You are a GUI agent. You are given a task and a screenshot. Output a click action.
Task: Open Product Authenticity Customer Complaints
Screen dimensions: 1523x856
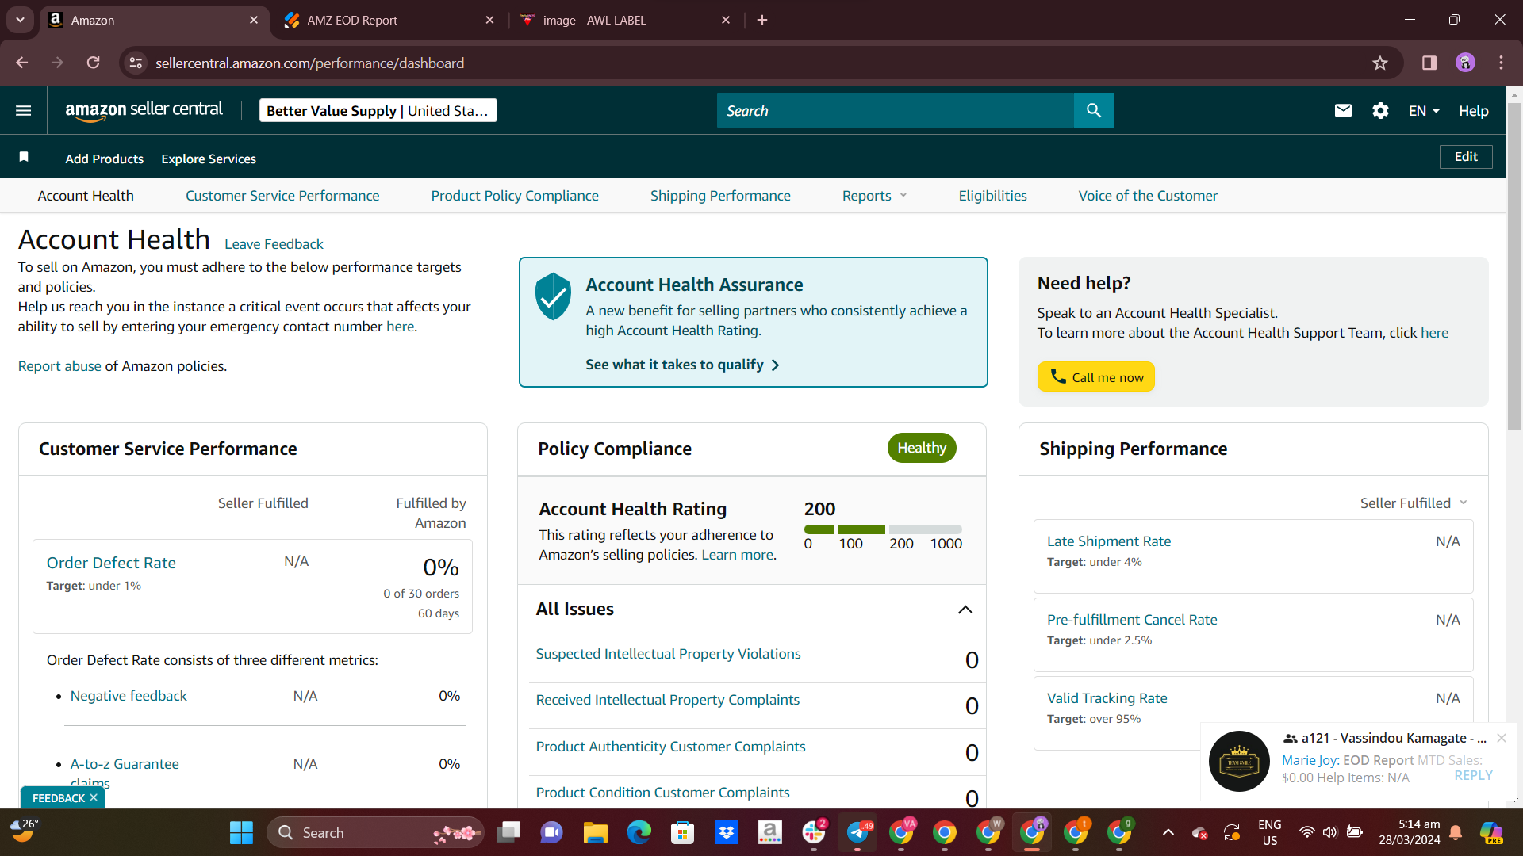pyautogui.click(x=670, y=747)
